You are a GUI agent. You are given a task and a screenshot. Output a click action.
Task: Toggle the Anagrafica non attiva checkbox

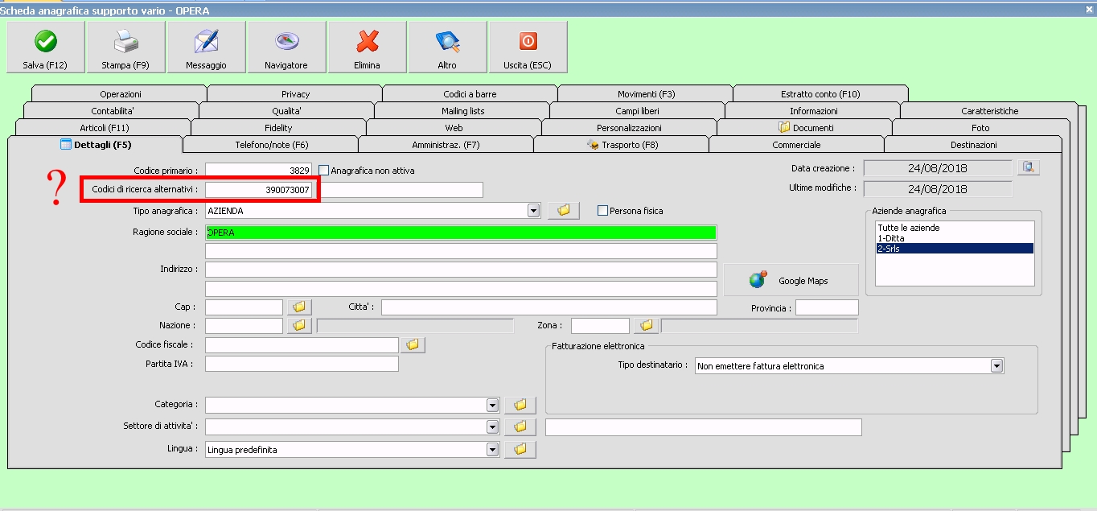[324, 170]
